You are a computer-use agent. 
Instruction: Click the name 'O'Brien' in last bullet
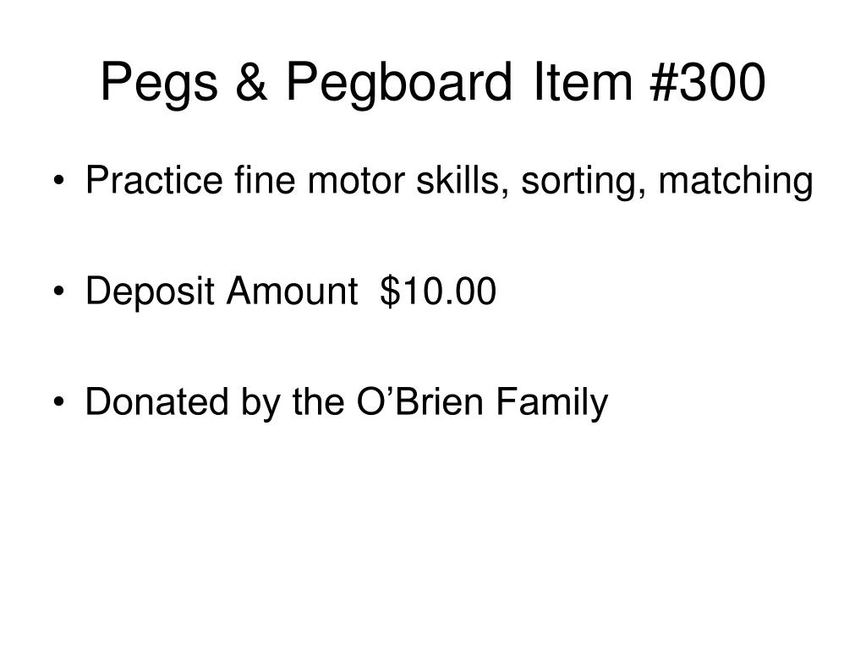coord(420,401)
